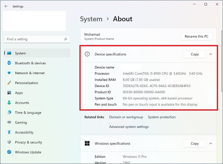Select Gaming in the sidebar
Screen dimensions: 223x164
(x=37, y=122)
